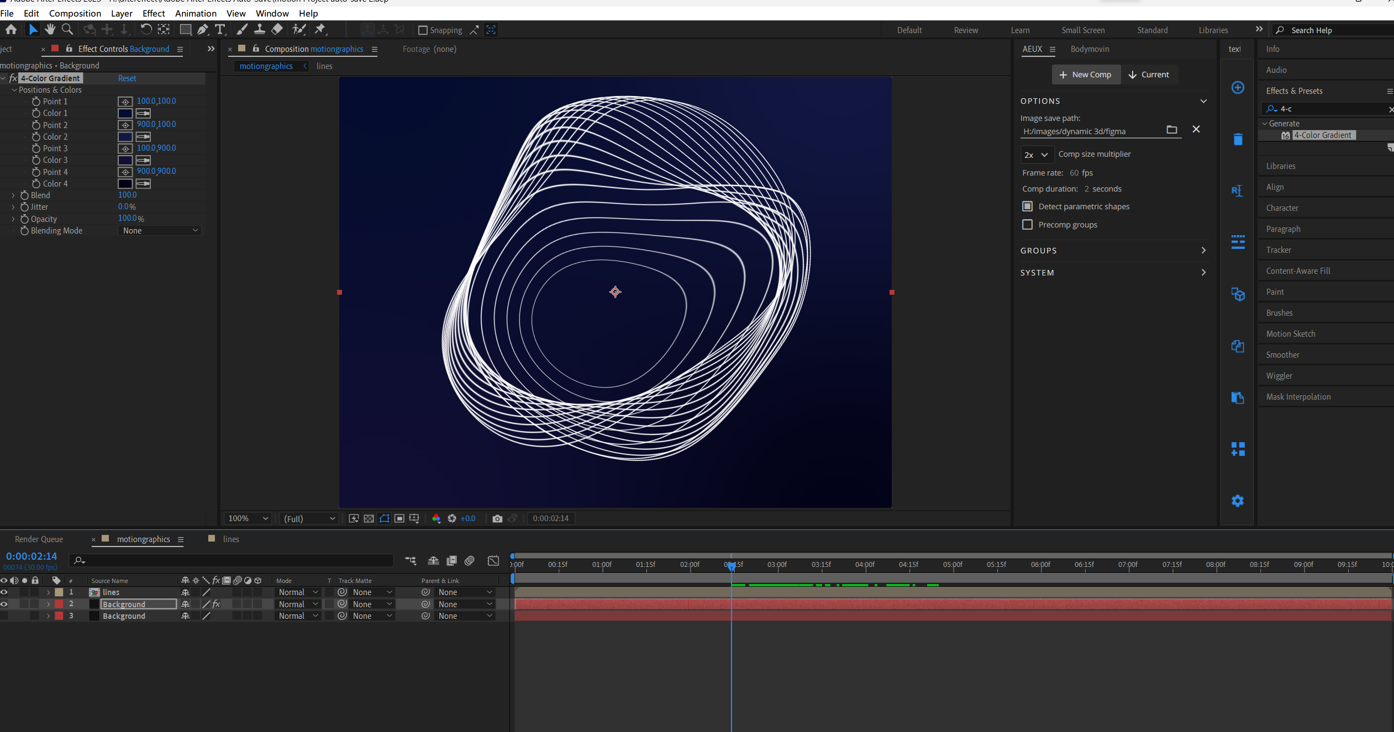Open the 2x comp size multiplier dropdown
Screen dimensions: 1394x732
[1036, 155]
